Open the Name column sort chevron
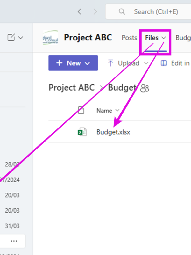 (117, 110)
